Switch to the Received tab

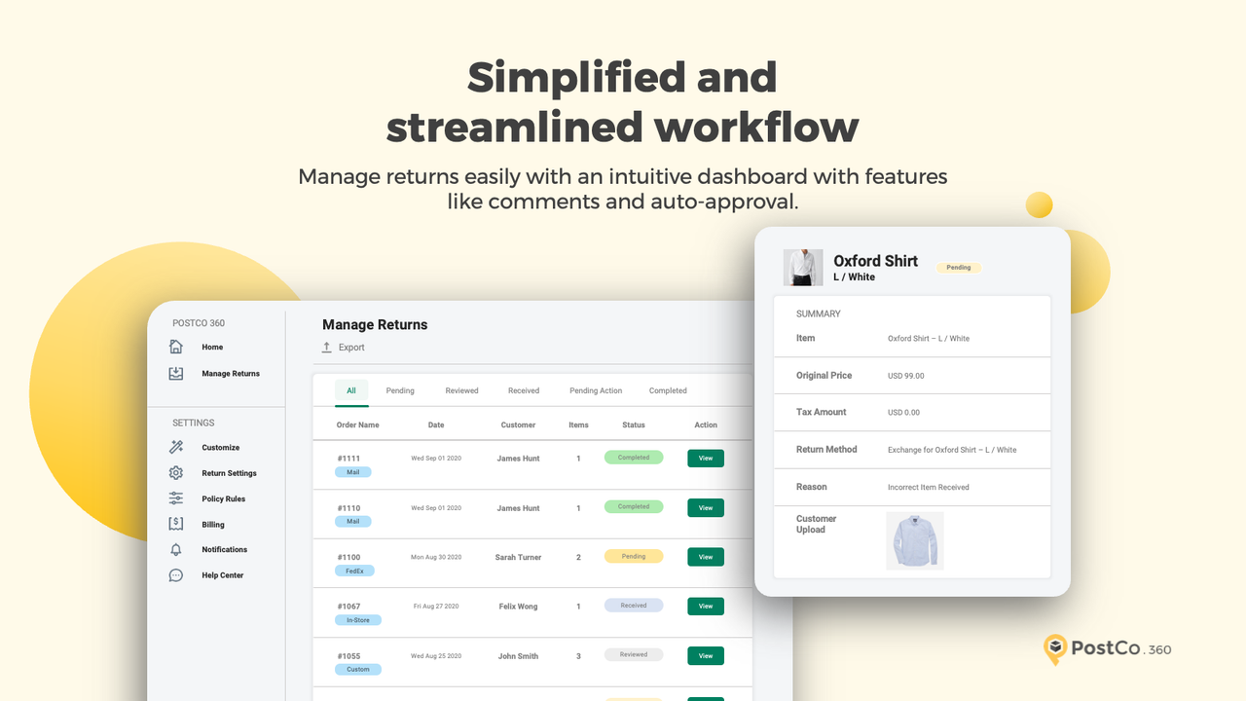point(524,390)
